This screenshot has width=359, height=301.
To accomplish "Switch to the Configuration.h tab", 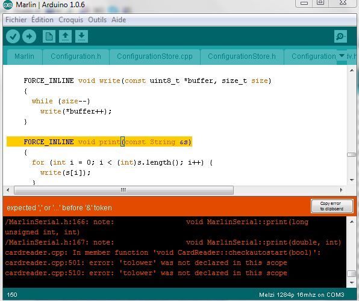I will tap(76, 56).
